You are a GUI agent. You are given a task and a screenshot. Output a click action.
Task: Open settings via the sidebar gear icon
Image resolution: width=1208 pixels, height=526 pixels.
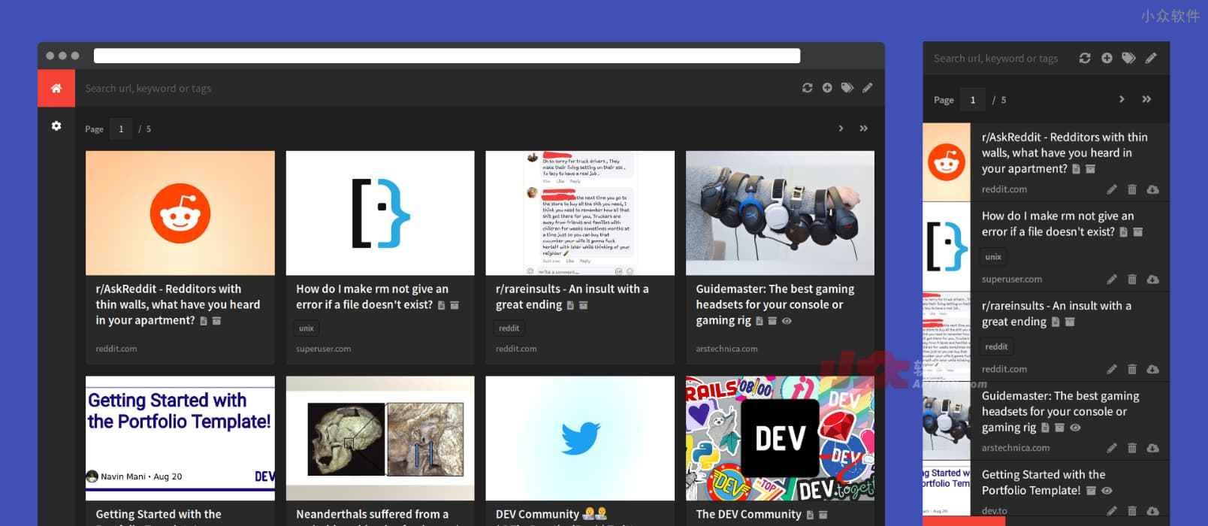click(56, 126)
